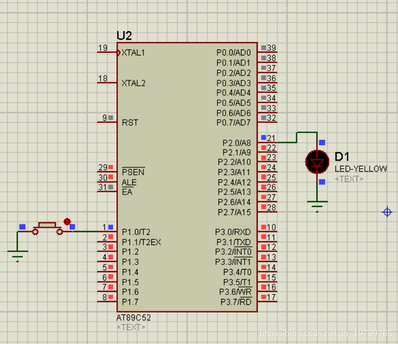Click the push button switch component
The height and width of the screenshot is (344, 398).
(x=47, y=228)
